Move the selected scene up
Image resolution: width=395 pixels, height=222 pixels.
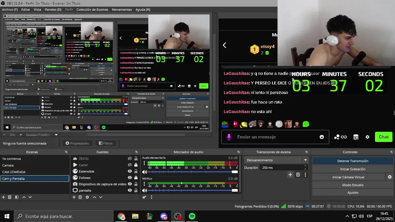coord(24,197)
